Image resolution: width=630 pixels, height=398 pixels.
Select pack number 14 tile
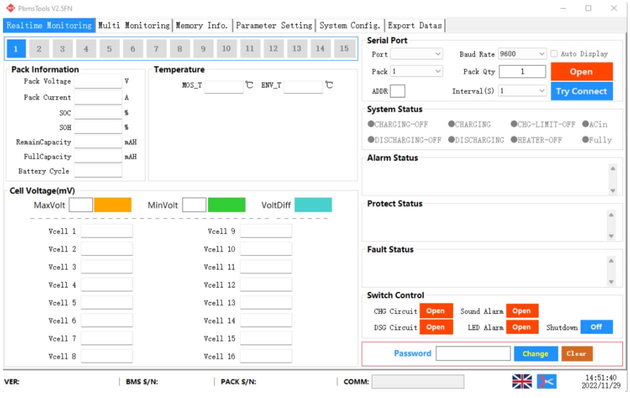point(320,48)
